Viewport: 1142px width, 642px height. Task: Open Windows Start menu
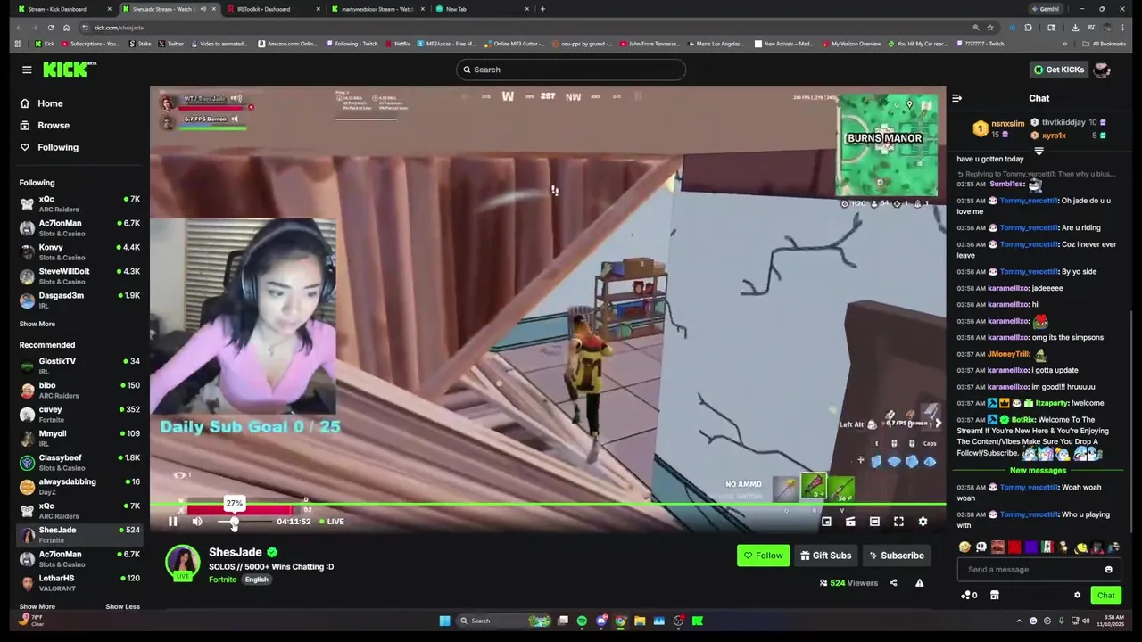[444, 621]
